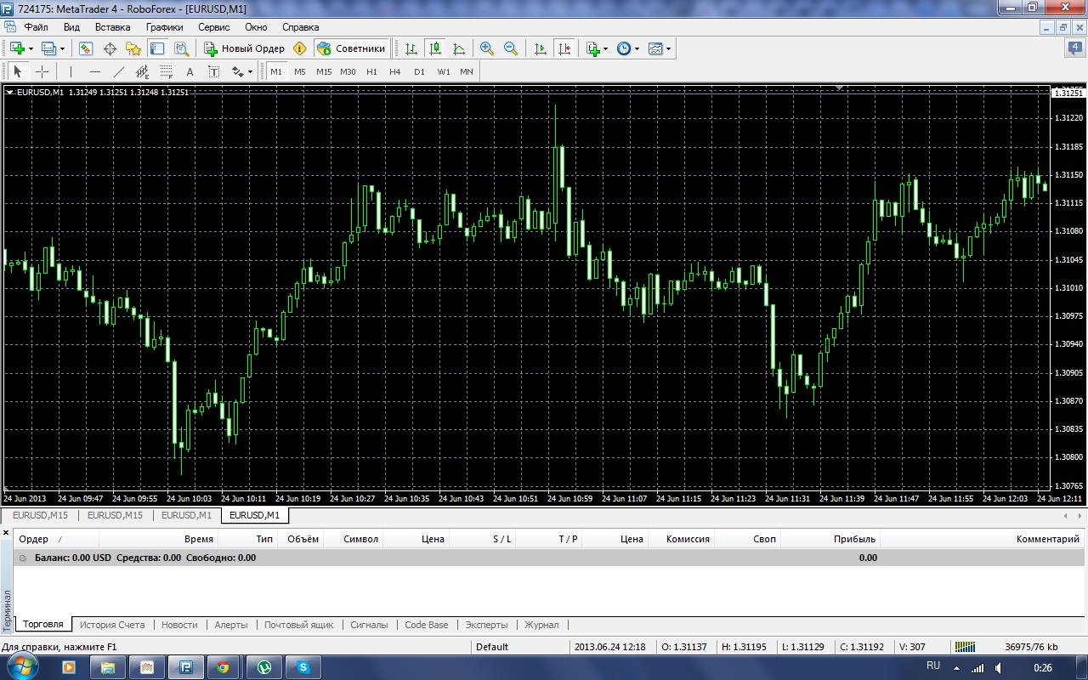Close the Terminal panel with its x

7,534
